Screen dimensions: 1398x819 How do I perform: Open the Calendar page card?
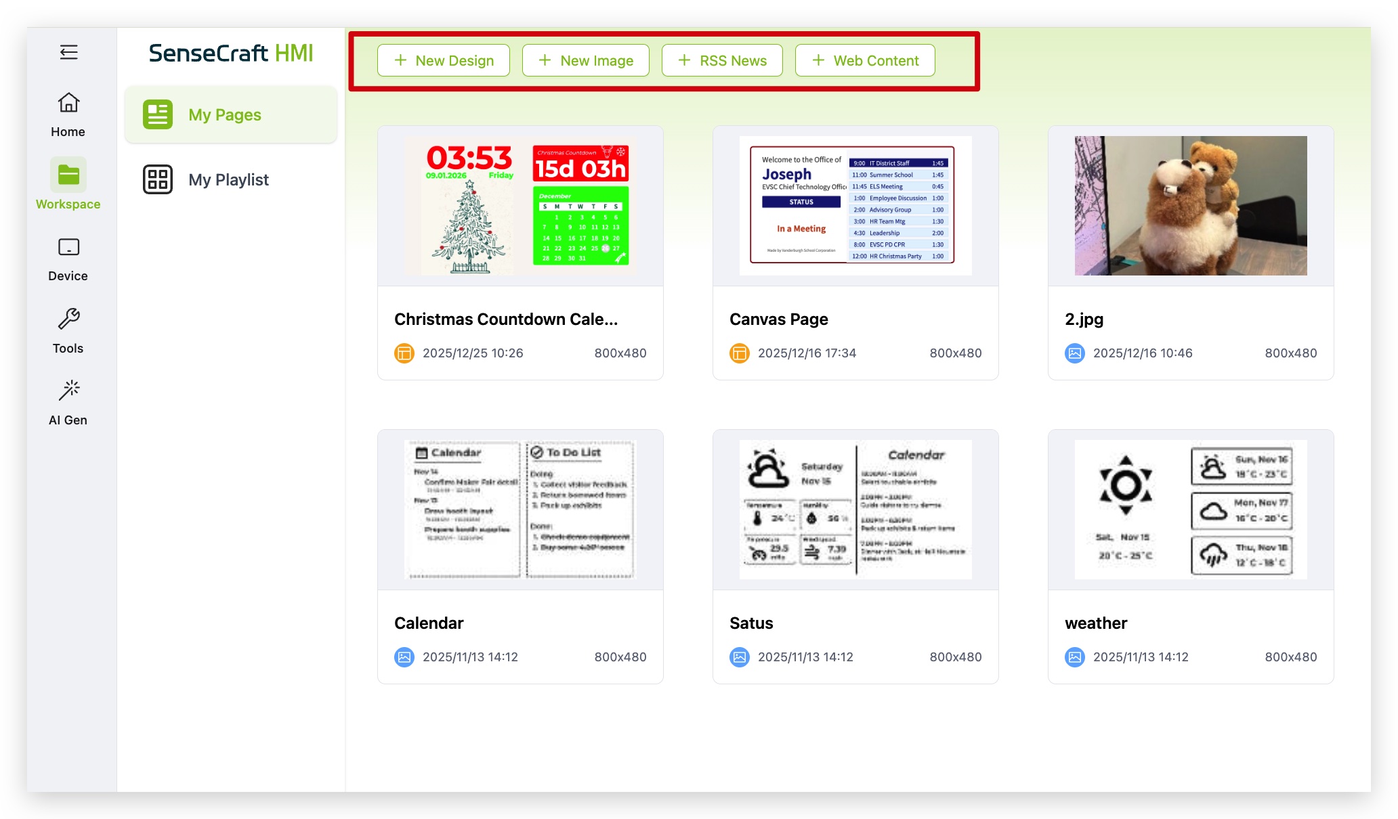[520, 510]
